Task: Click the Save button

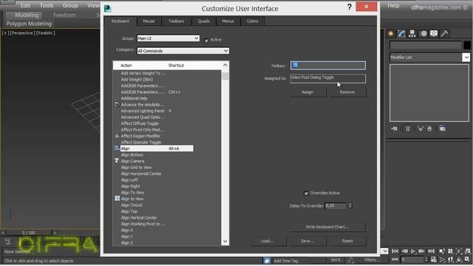Action: [307, 241]
